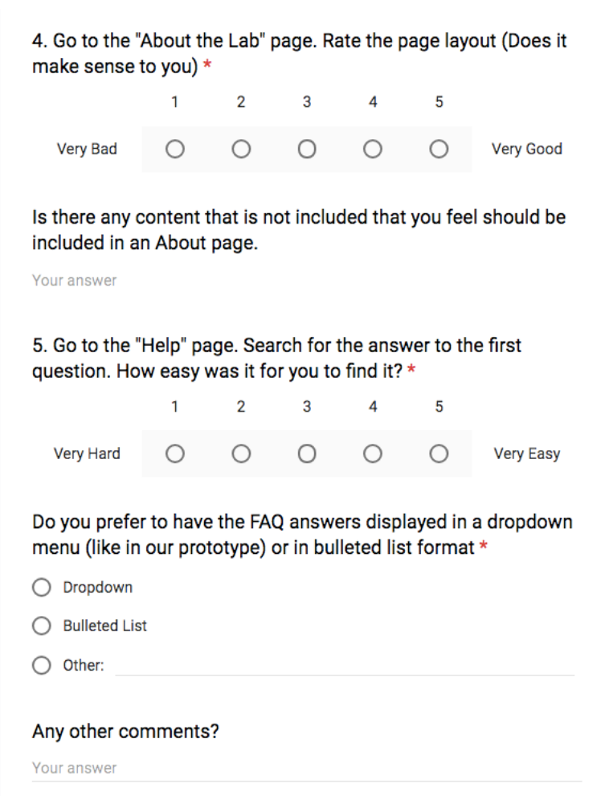Viewport: 609px width, 796px height.
Task: Choose the Bulleted List FAQ option
Action: click(x=42, y=626)
